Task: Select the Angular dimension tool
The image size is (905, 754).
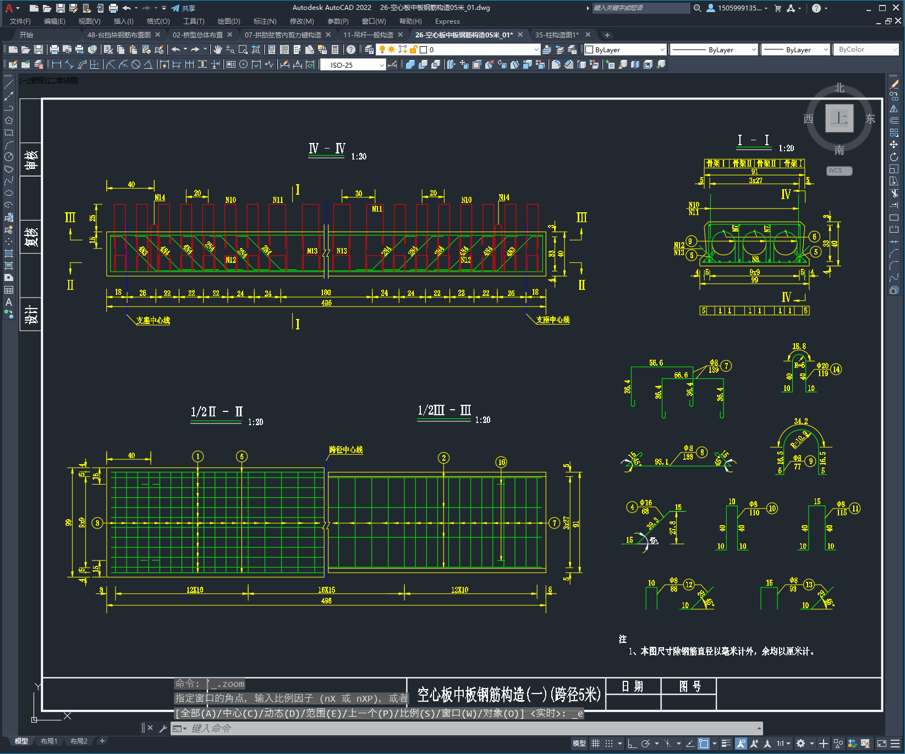Action: coord(149,65)
